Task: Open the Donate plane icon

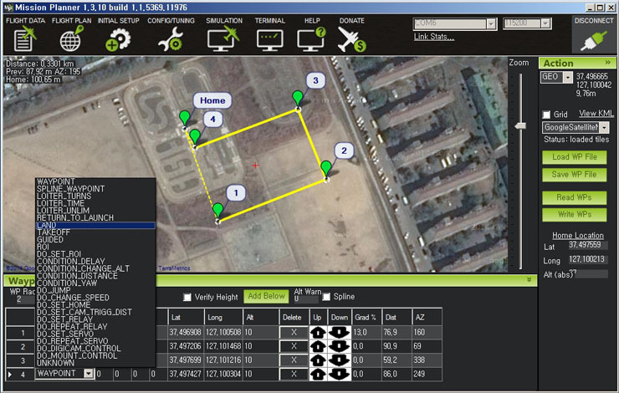Action: point(351,40)
